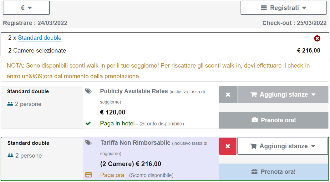Click the tag icon next to Tariffa Non Rimborsabile
This screenshot has width=330, height=182.
click(x=89, y=143)
